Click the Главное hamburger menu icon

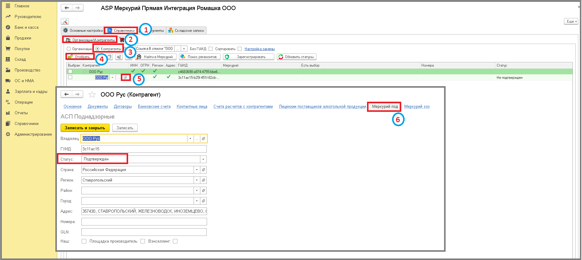click(x=8, y=6)
